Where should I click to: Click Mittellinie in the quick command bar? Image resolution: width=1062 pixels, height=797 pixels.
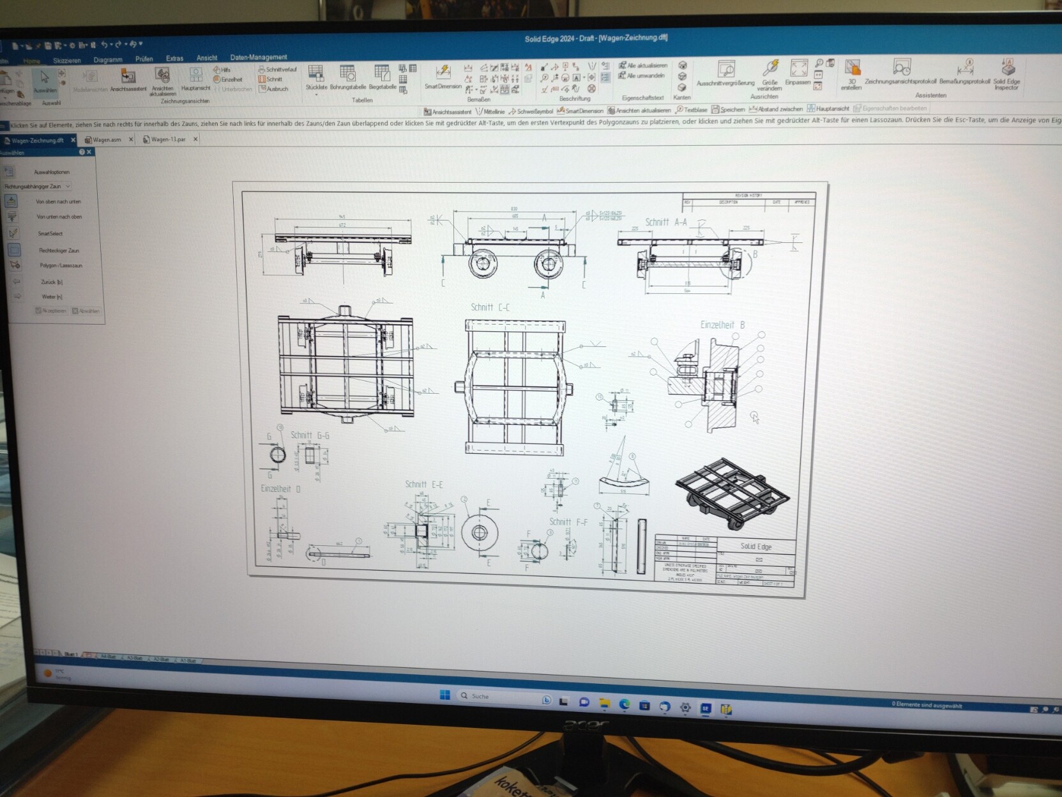[490, 111]
